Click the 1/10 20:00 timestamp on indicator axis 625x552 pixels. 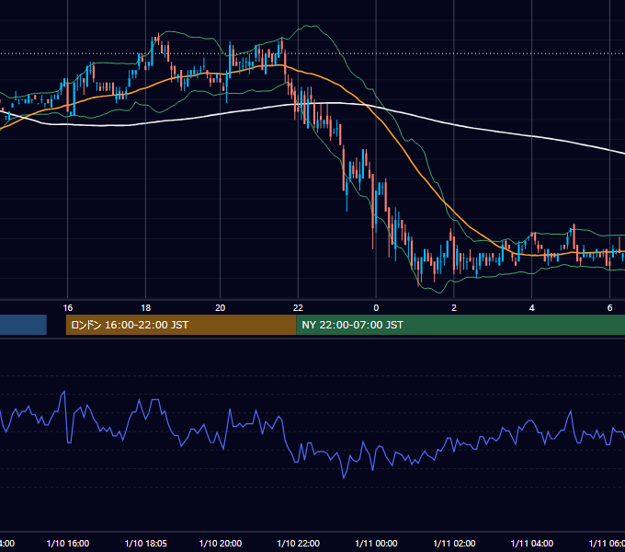(x=221, y=543)
